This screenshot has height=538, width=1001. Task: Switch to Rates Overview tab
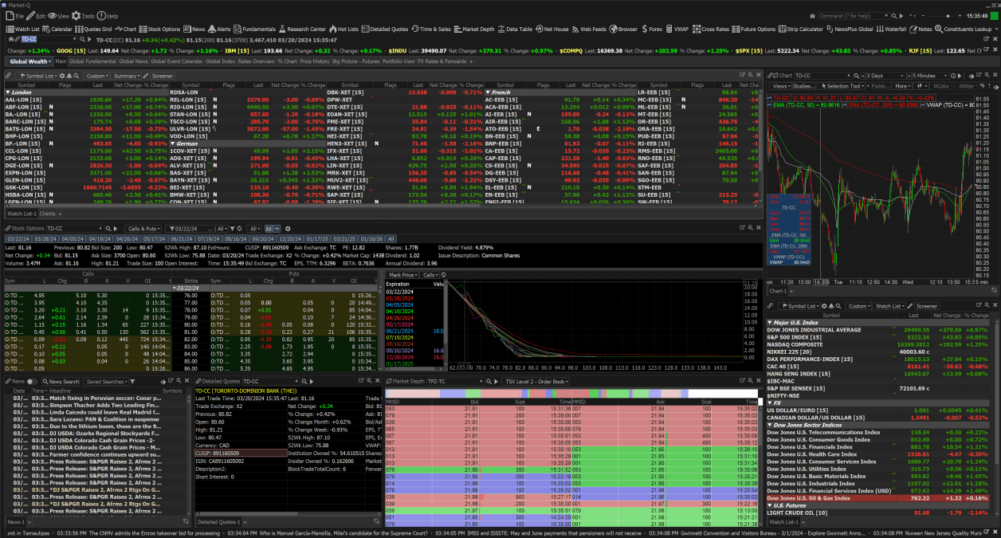(256, 61)
